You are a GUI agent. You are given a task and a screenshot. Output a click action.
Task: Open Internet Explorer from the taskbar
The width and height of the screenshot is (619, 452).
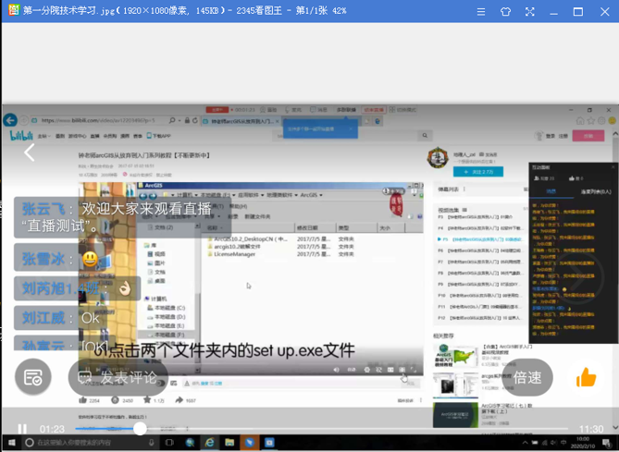click(209, 443)
